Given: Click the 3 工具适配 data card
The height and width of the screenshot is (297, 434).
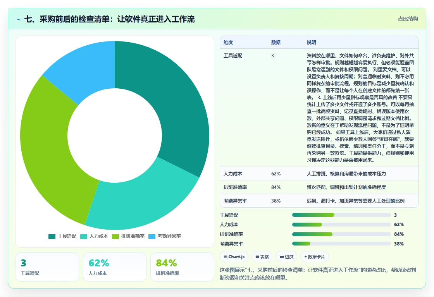Looking at the screenshot, I should (47, 267).
